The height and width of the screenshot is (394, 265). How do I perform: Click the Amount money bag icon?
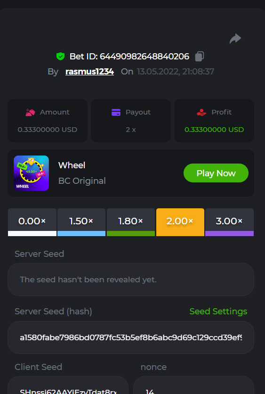(31, 112)
